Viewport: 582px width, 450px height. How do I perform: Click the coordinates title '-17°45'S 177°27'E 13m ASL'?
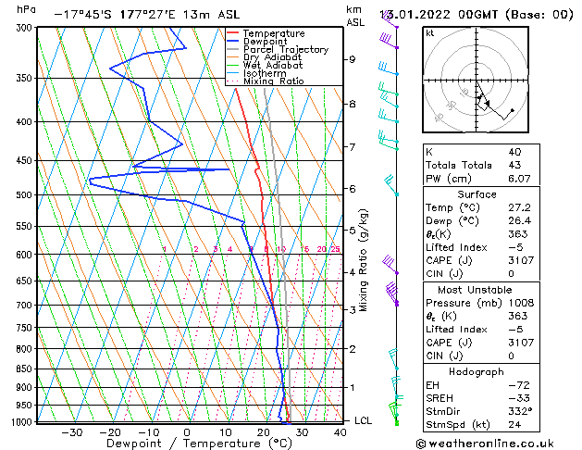[147, 15]
